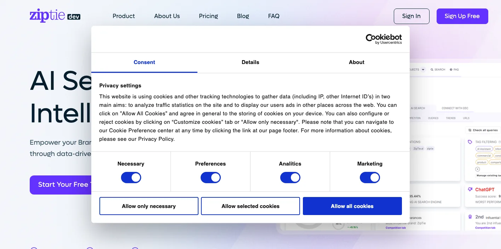501x249 pixels.
Task: Click the icon on Check all queries
Action: pyautogui.click(x=470, y=130)
